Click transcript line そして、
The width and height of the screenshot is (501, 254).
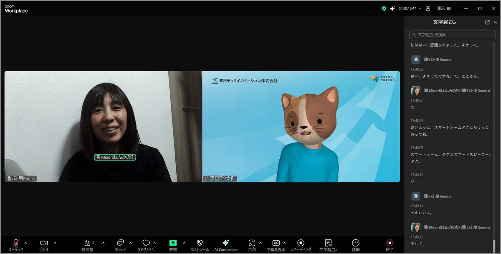click(417, 244)
